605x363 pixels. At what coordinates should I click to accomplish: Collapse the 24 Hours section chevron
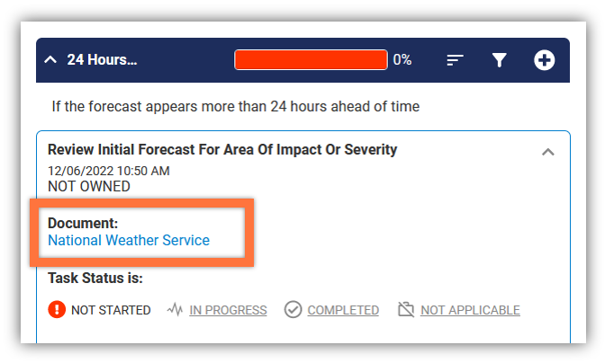point(50,59)
